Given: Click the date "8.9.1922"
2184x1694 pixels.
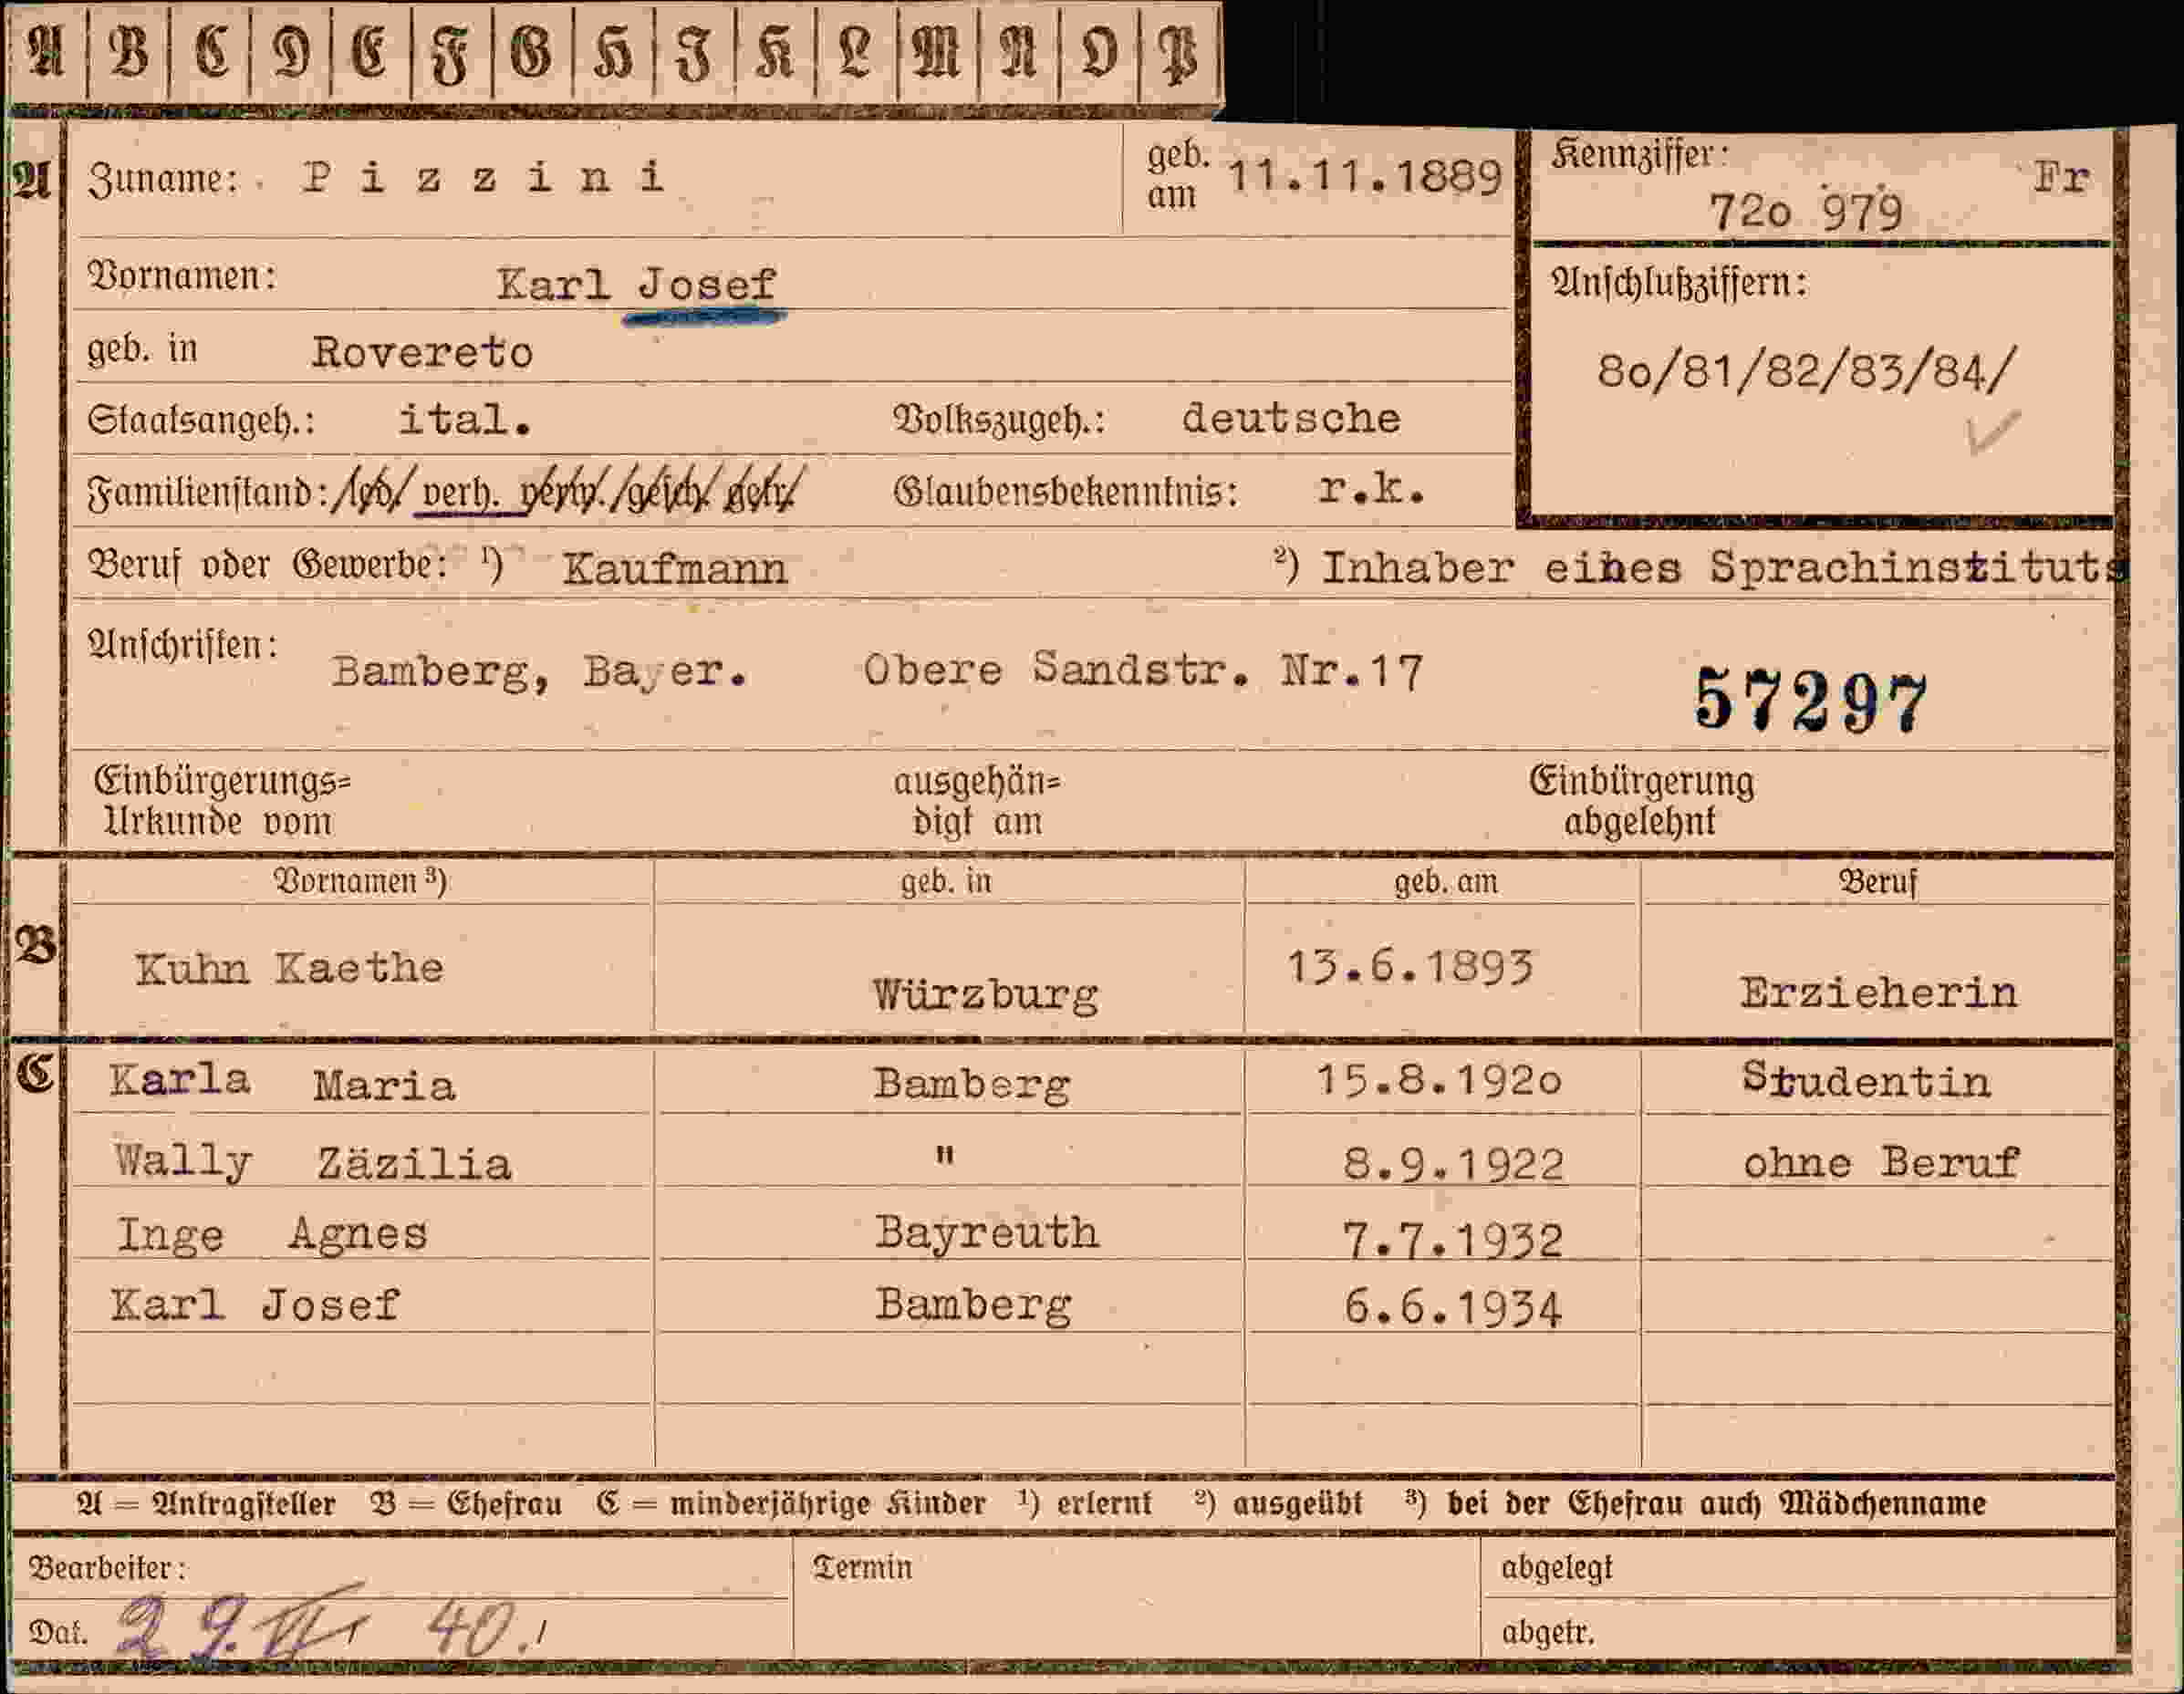Looking at the screenshot, I should click(x=1453, y=1165).
